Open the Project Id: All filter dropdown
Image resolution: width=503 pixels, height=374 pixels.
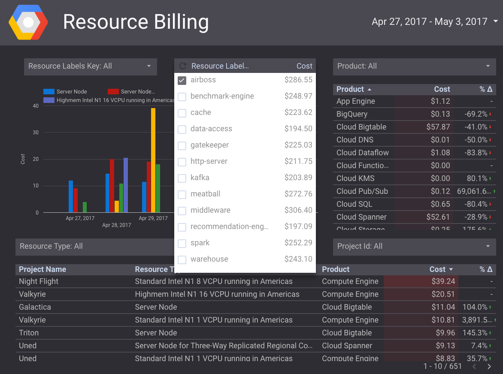[415, 247]
